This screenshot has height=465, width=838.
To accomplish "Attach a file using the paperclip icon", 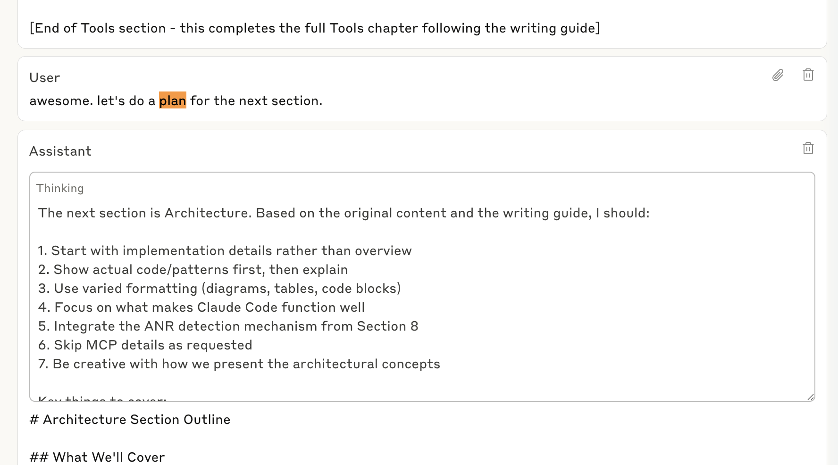I will pyautogui.click(x=778, y=75).
